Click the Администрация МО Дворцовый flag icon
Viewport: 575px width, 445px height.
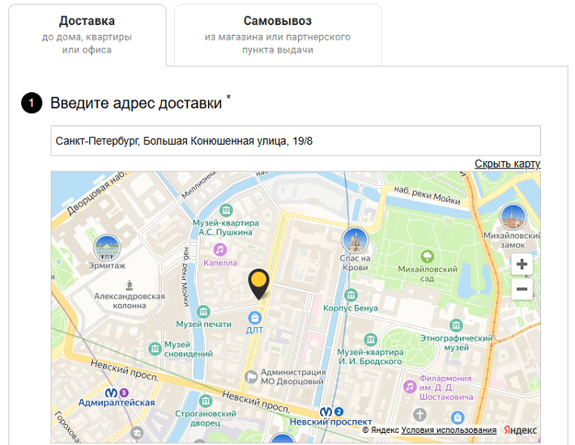click(x=251, y=376)
